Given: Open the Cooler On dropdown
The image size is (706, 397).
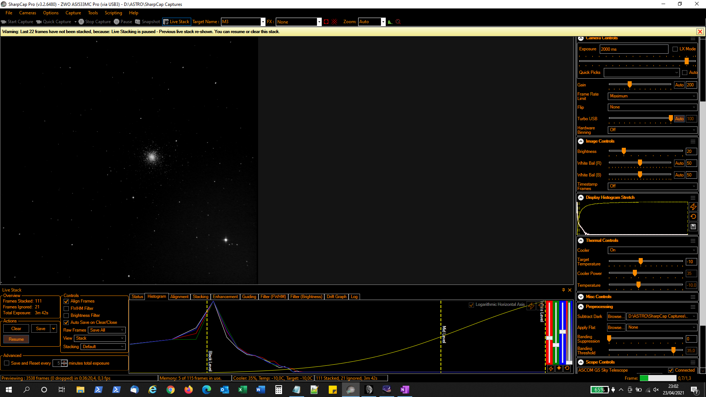Looking at the screenshot, I should coord(652,250).
